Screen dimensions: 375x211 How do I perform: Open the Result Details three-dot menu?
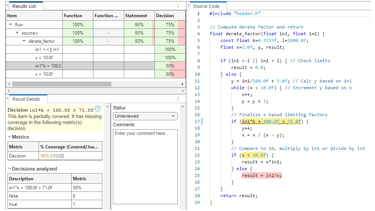pyautogui.click(x=178, y=99)
